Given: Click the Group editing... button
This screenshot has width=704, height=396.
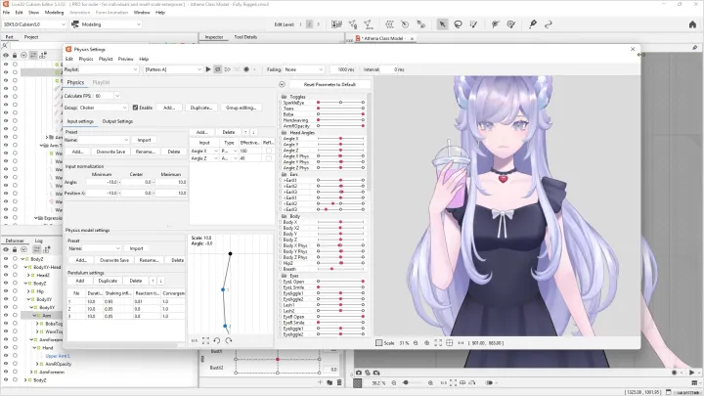Looking at the screenshot, I should (241, 108).
